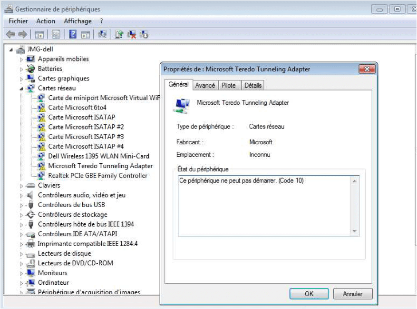Expand the Batteries category
Screen dimensions: 417x309
(x=21, y=69)
